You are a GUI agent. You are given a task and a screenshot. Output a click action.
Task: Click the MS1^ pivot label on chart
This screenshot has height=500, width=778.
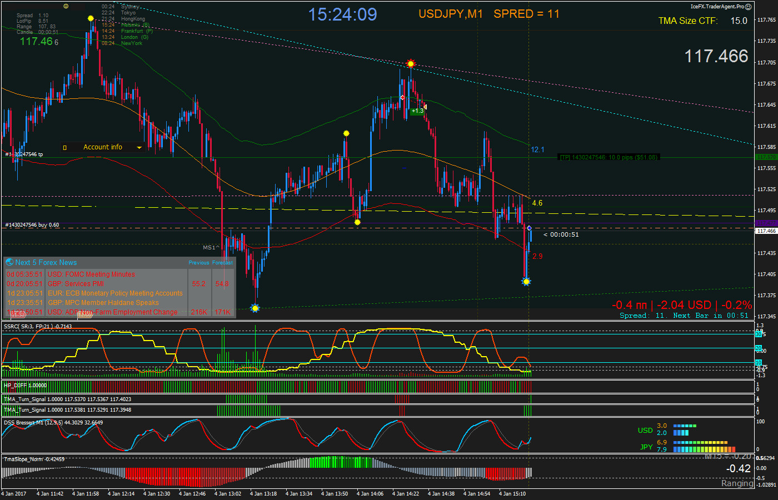(211, 248)
